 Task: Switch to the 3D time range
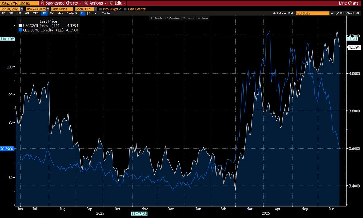pos(11,13)
